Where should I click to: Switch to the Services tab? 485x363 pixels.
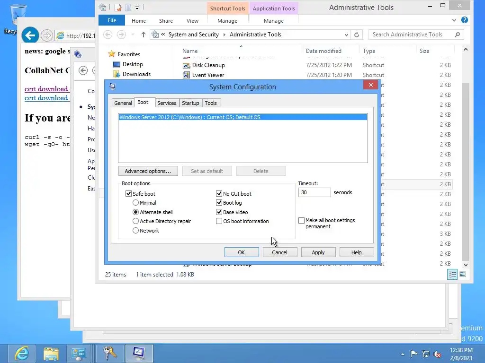point(167,103)
